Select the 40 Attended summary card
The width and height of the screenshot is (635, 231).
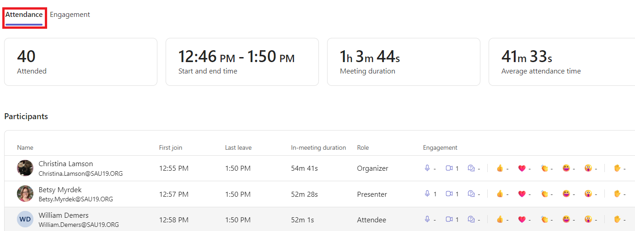(x=81, y=62)
